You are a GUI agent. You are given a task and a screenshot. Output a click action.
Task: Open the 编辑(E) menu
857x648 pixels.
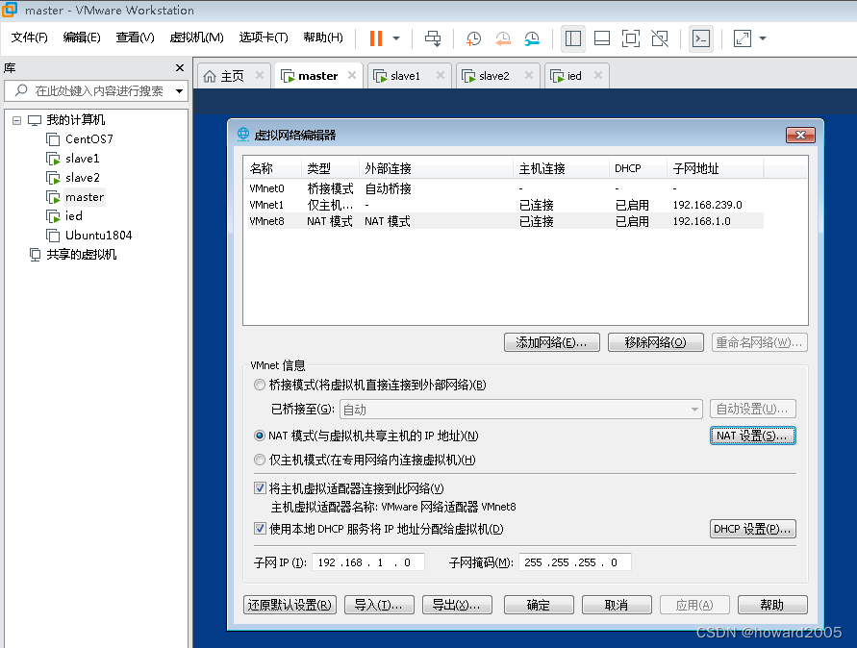tap(82, 37)
